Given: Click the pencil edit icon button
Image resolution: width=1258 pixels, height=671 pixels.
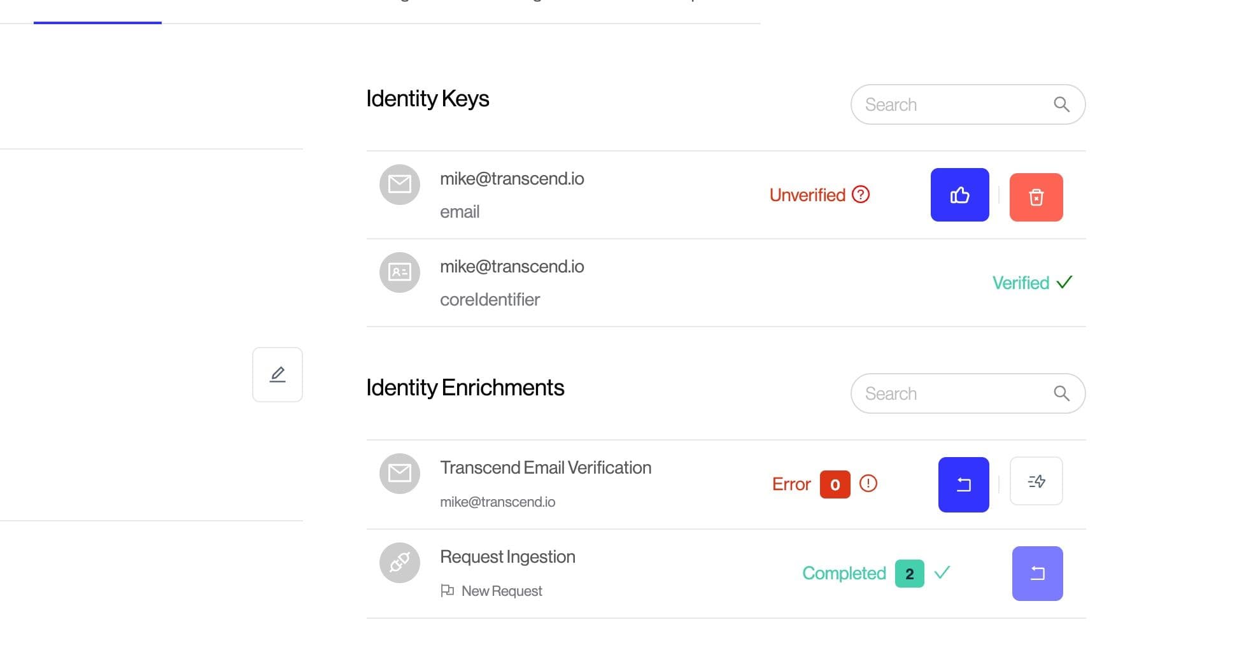Looking at the screenshot, I should pyautogui.click(x=278, y=374).
